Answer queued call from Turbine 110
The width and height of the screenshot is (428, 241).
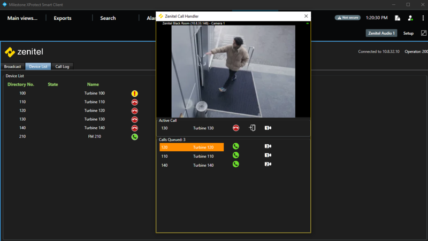(x=235, y=156)
